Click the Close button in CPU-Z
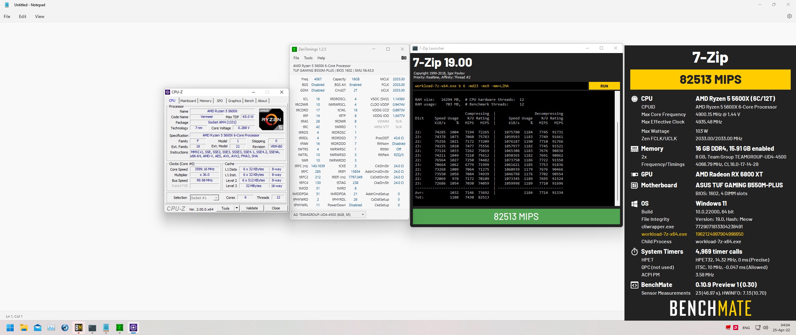This screenshot has width=796, height=335. pyautogui.click(x=276, y=208)
